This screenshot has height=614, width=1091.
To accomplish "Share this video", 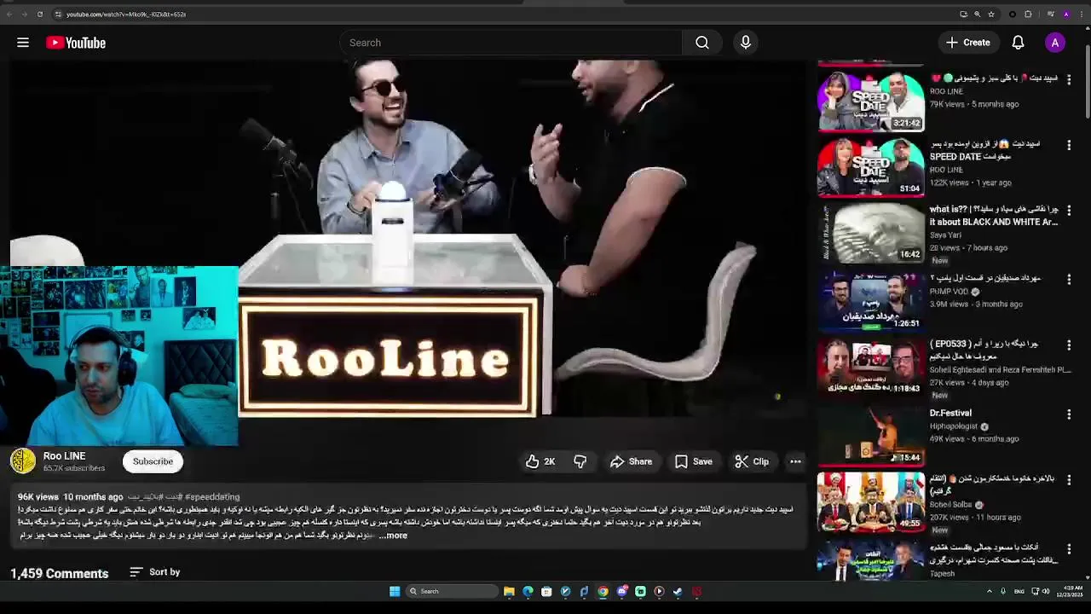I will coord(632,461).
